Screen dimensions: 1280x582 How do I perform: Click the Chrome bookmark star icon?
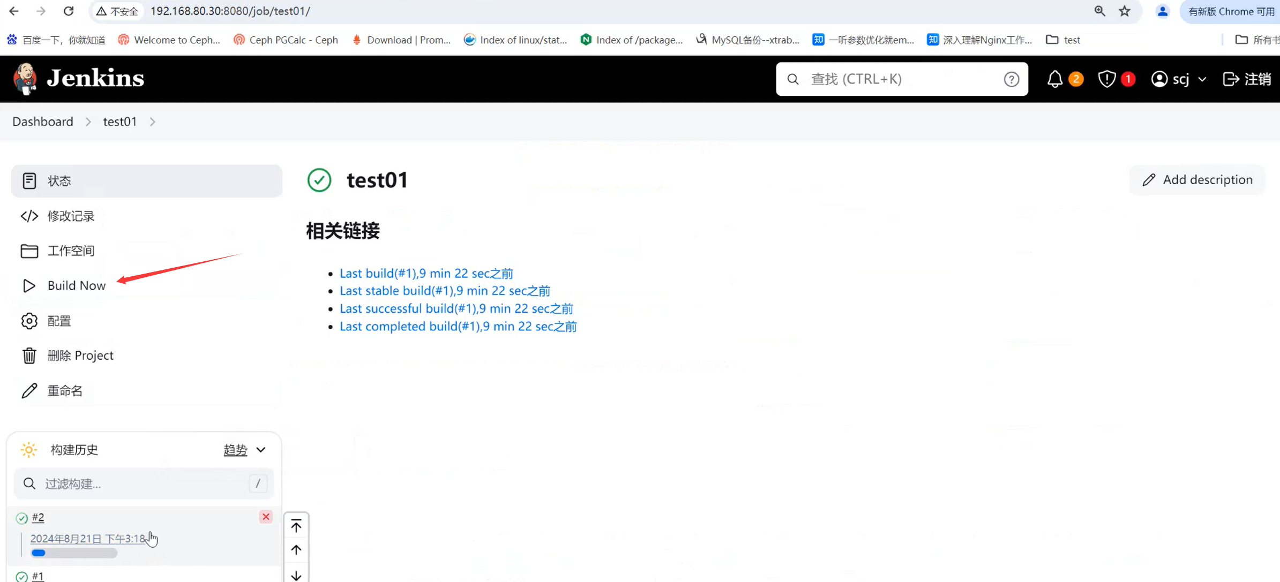coord(1125,11)
